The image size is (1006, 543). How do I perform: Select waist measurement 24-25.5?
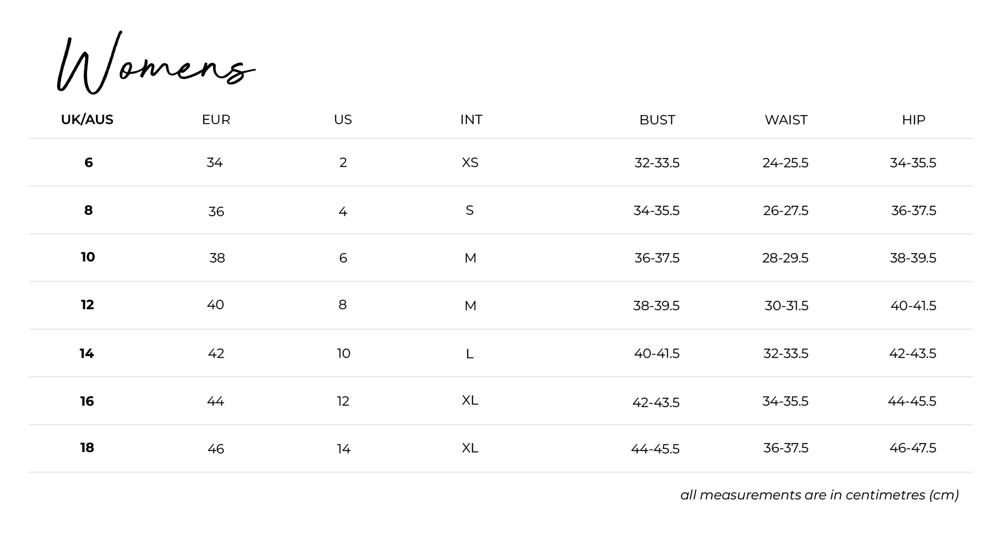[785, 163]
